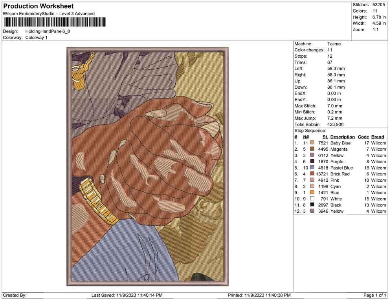
Task: Click the Yellow swatch in stop 3
Action: click(x=312, y=155)
